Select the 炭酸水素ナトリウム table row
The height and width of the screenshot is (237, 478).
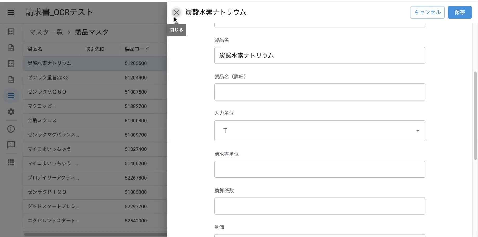(95, 63)
